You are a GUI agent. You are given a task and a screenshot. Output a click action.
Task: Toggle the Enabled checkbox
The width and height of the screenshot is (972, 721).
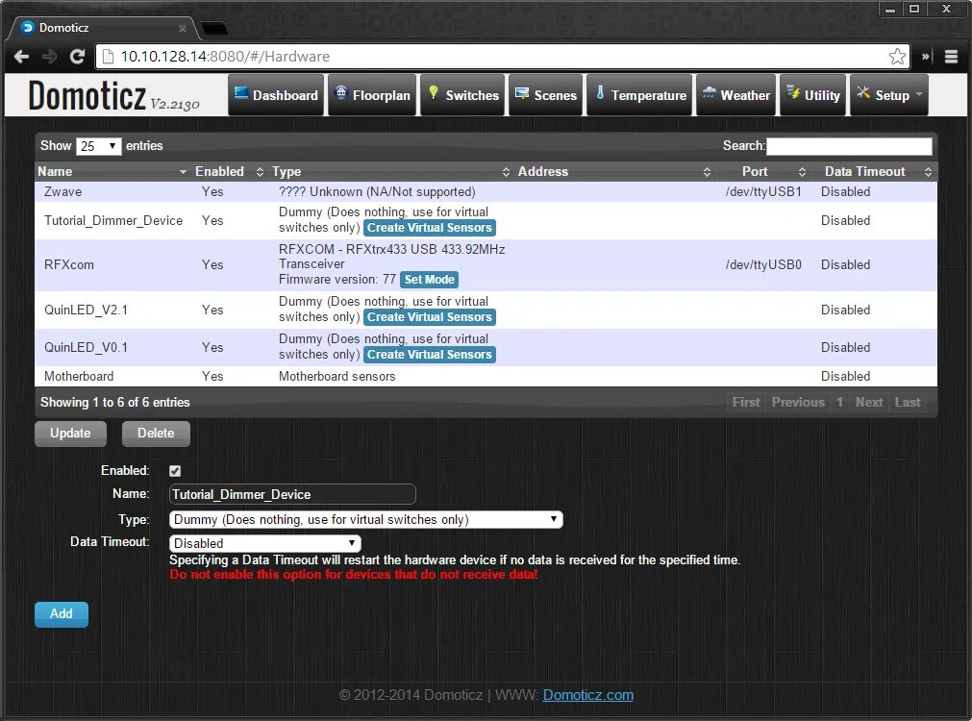(x=175, y=471)
